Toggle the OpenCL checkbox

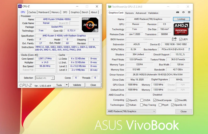127,100
